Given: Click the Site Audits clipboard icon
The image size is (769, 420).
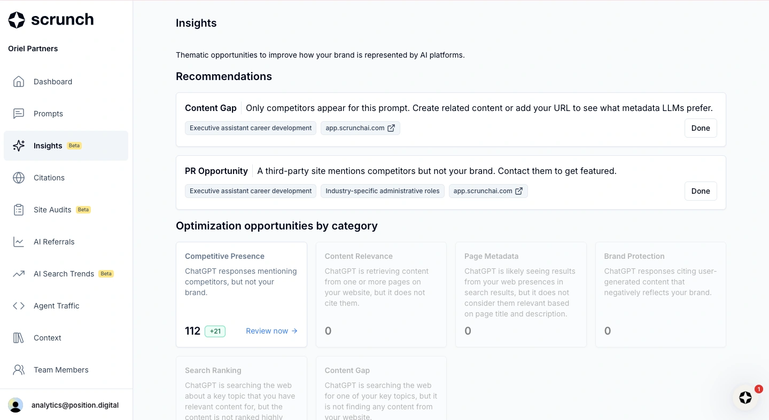Looking at the screenshot, I should [19, 210].
